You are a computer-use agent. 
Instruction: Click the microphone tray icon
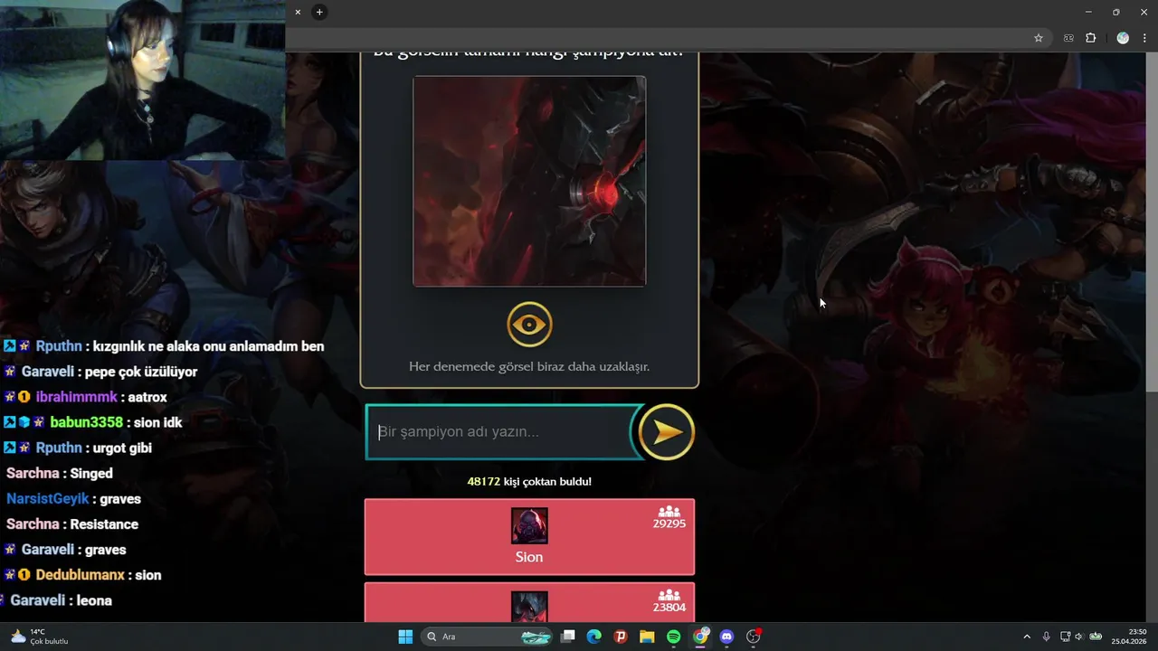tap(1047, 637)
